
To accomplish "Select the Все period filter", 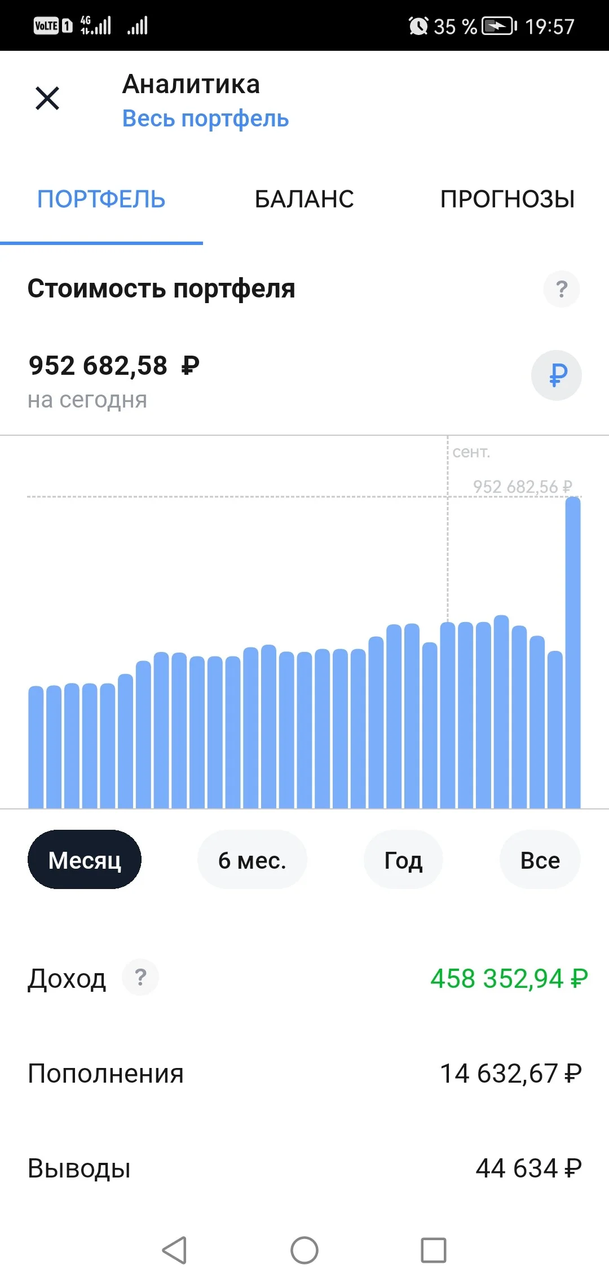I will (x=540, y=860).
